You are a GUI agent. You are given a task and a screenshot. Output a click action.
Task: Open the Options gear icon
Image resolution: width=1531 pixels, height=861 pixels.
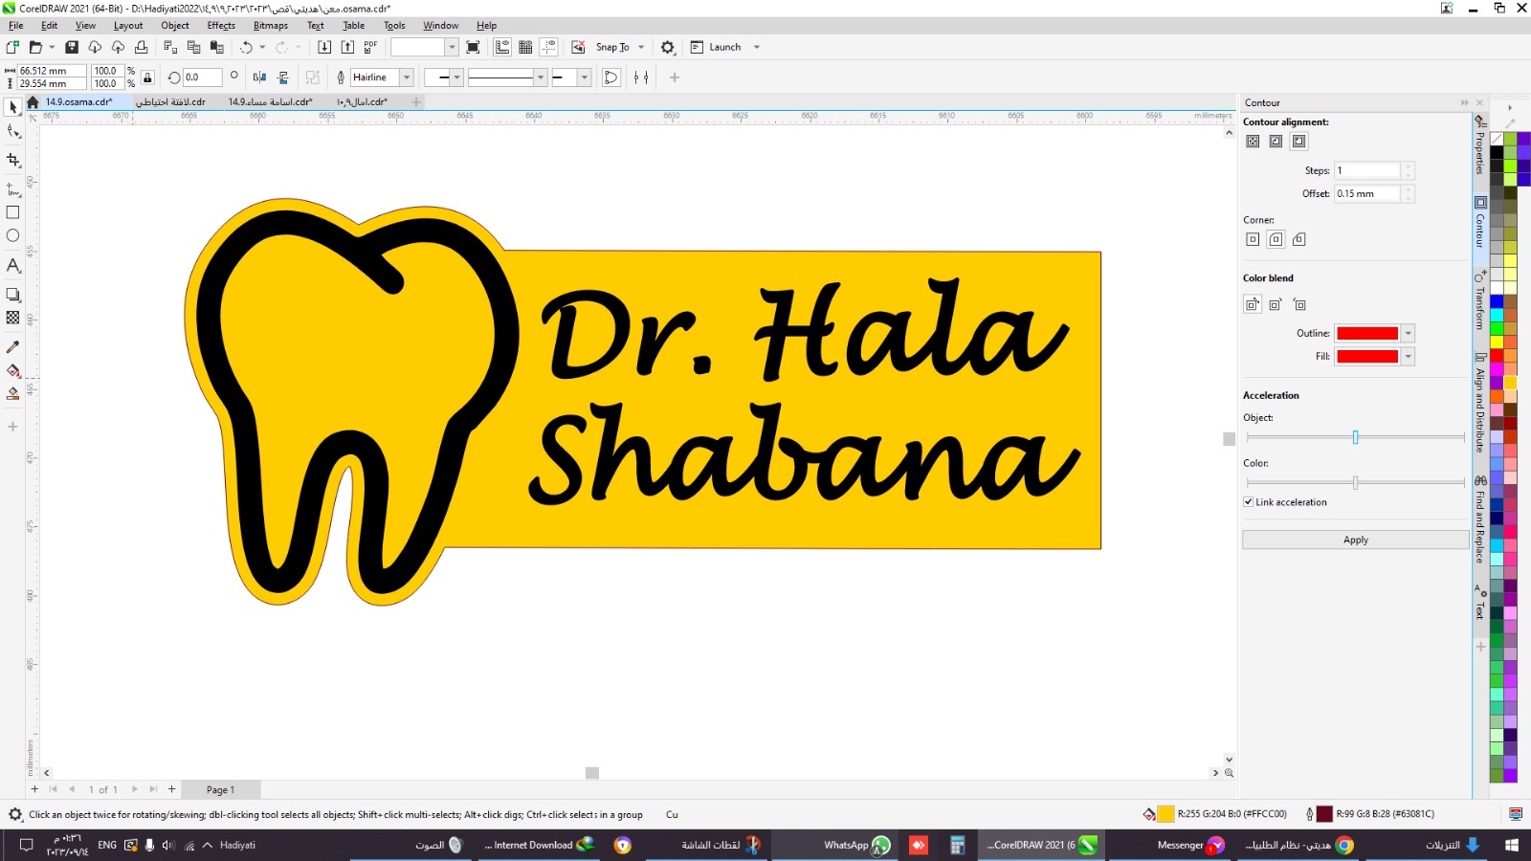668,47
